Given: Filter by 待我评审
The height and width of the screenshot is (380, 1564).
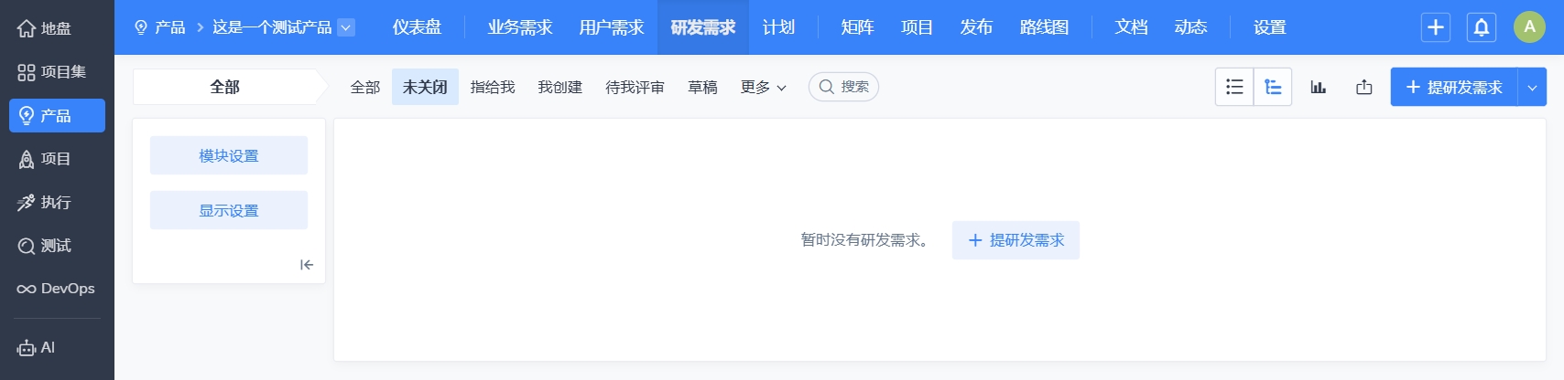Looking at the screenshot, I should 635,87.
